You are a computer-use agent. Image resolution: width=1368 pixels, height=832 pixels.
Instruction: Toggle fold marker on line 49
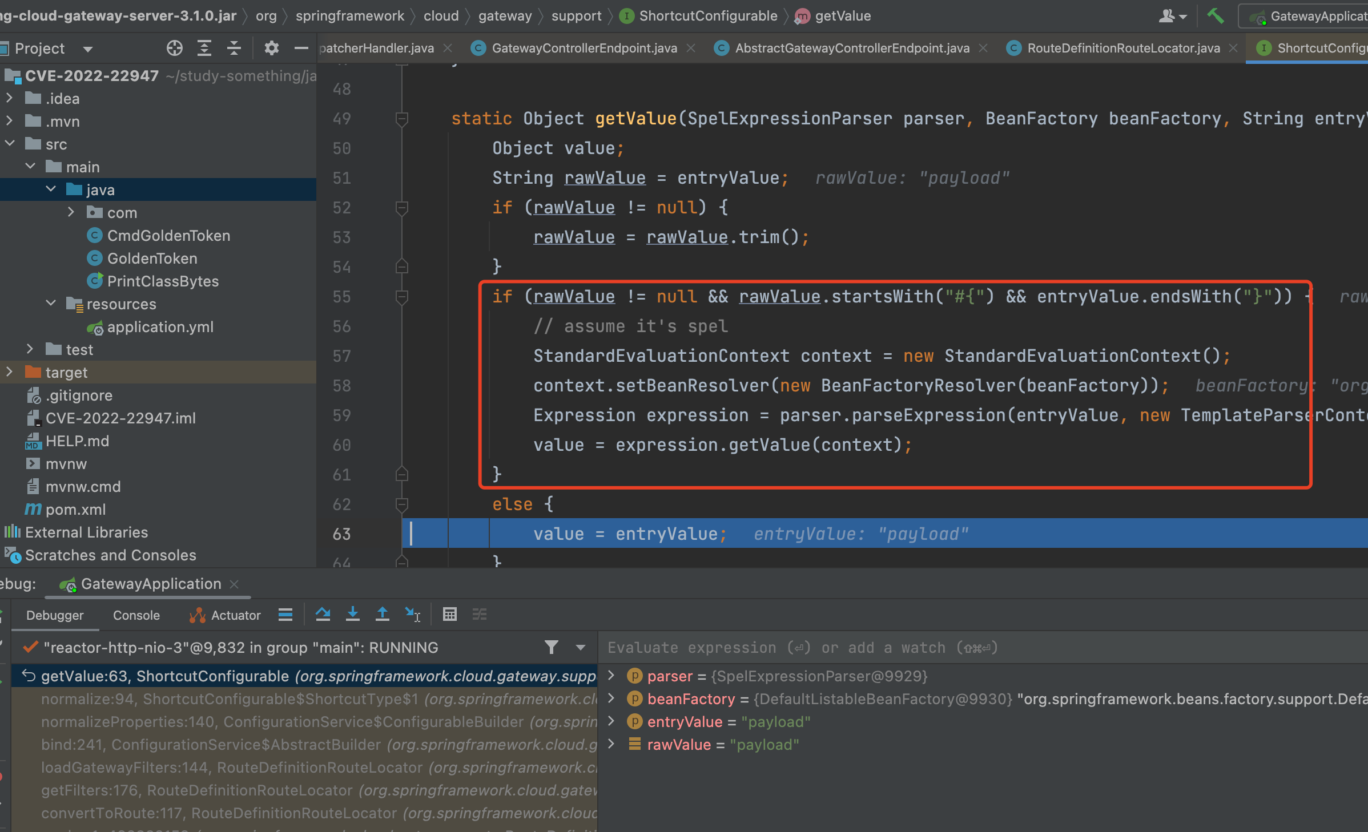pyautogui.click(x=401, y=119)
